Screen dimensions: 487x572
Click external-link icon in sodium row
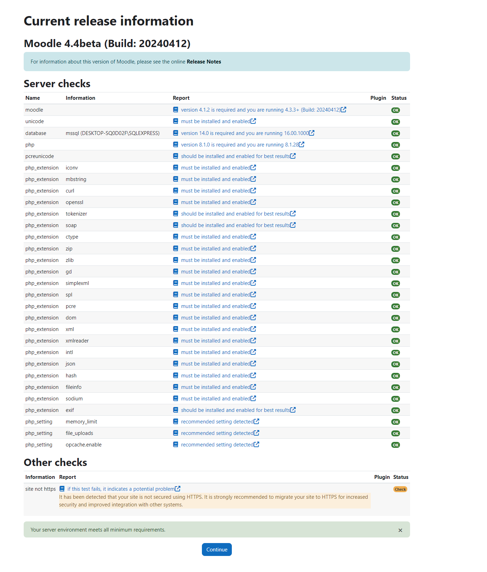253,398
